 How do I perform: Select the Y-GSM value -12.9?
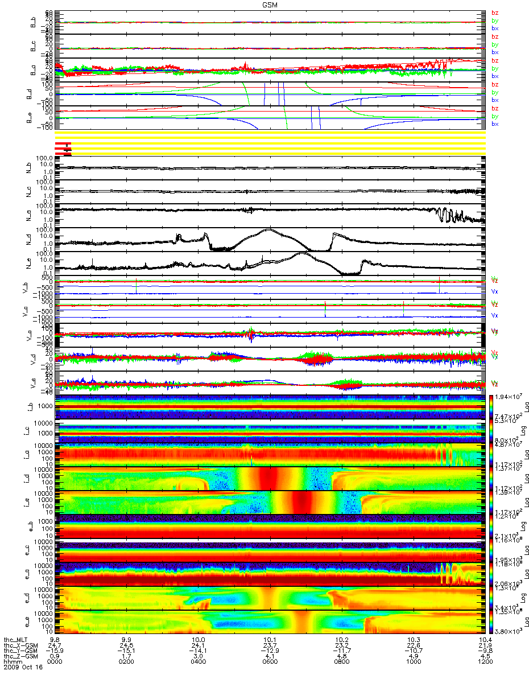coord(270,651)
